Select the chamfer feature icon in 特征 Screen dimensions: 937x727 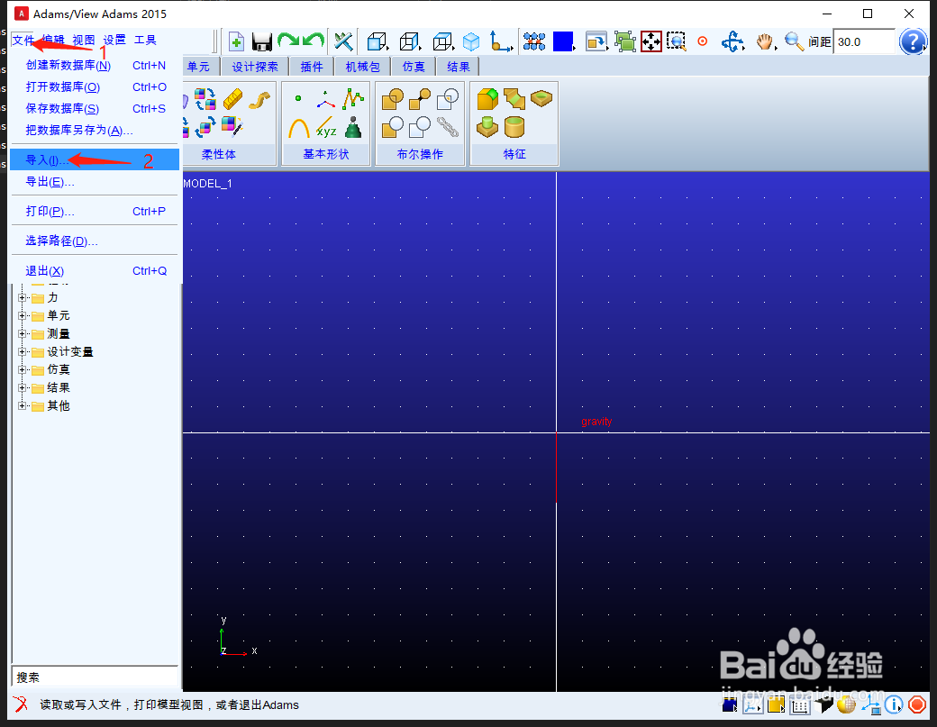tap(514, 98)
